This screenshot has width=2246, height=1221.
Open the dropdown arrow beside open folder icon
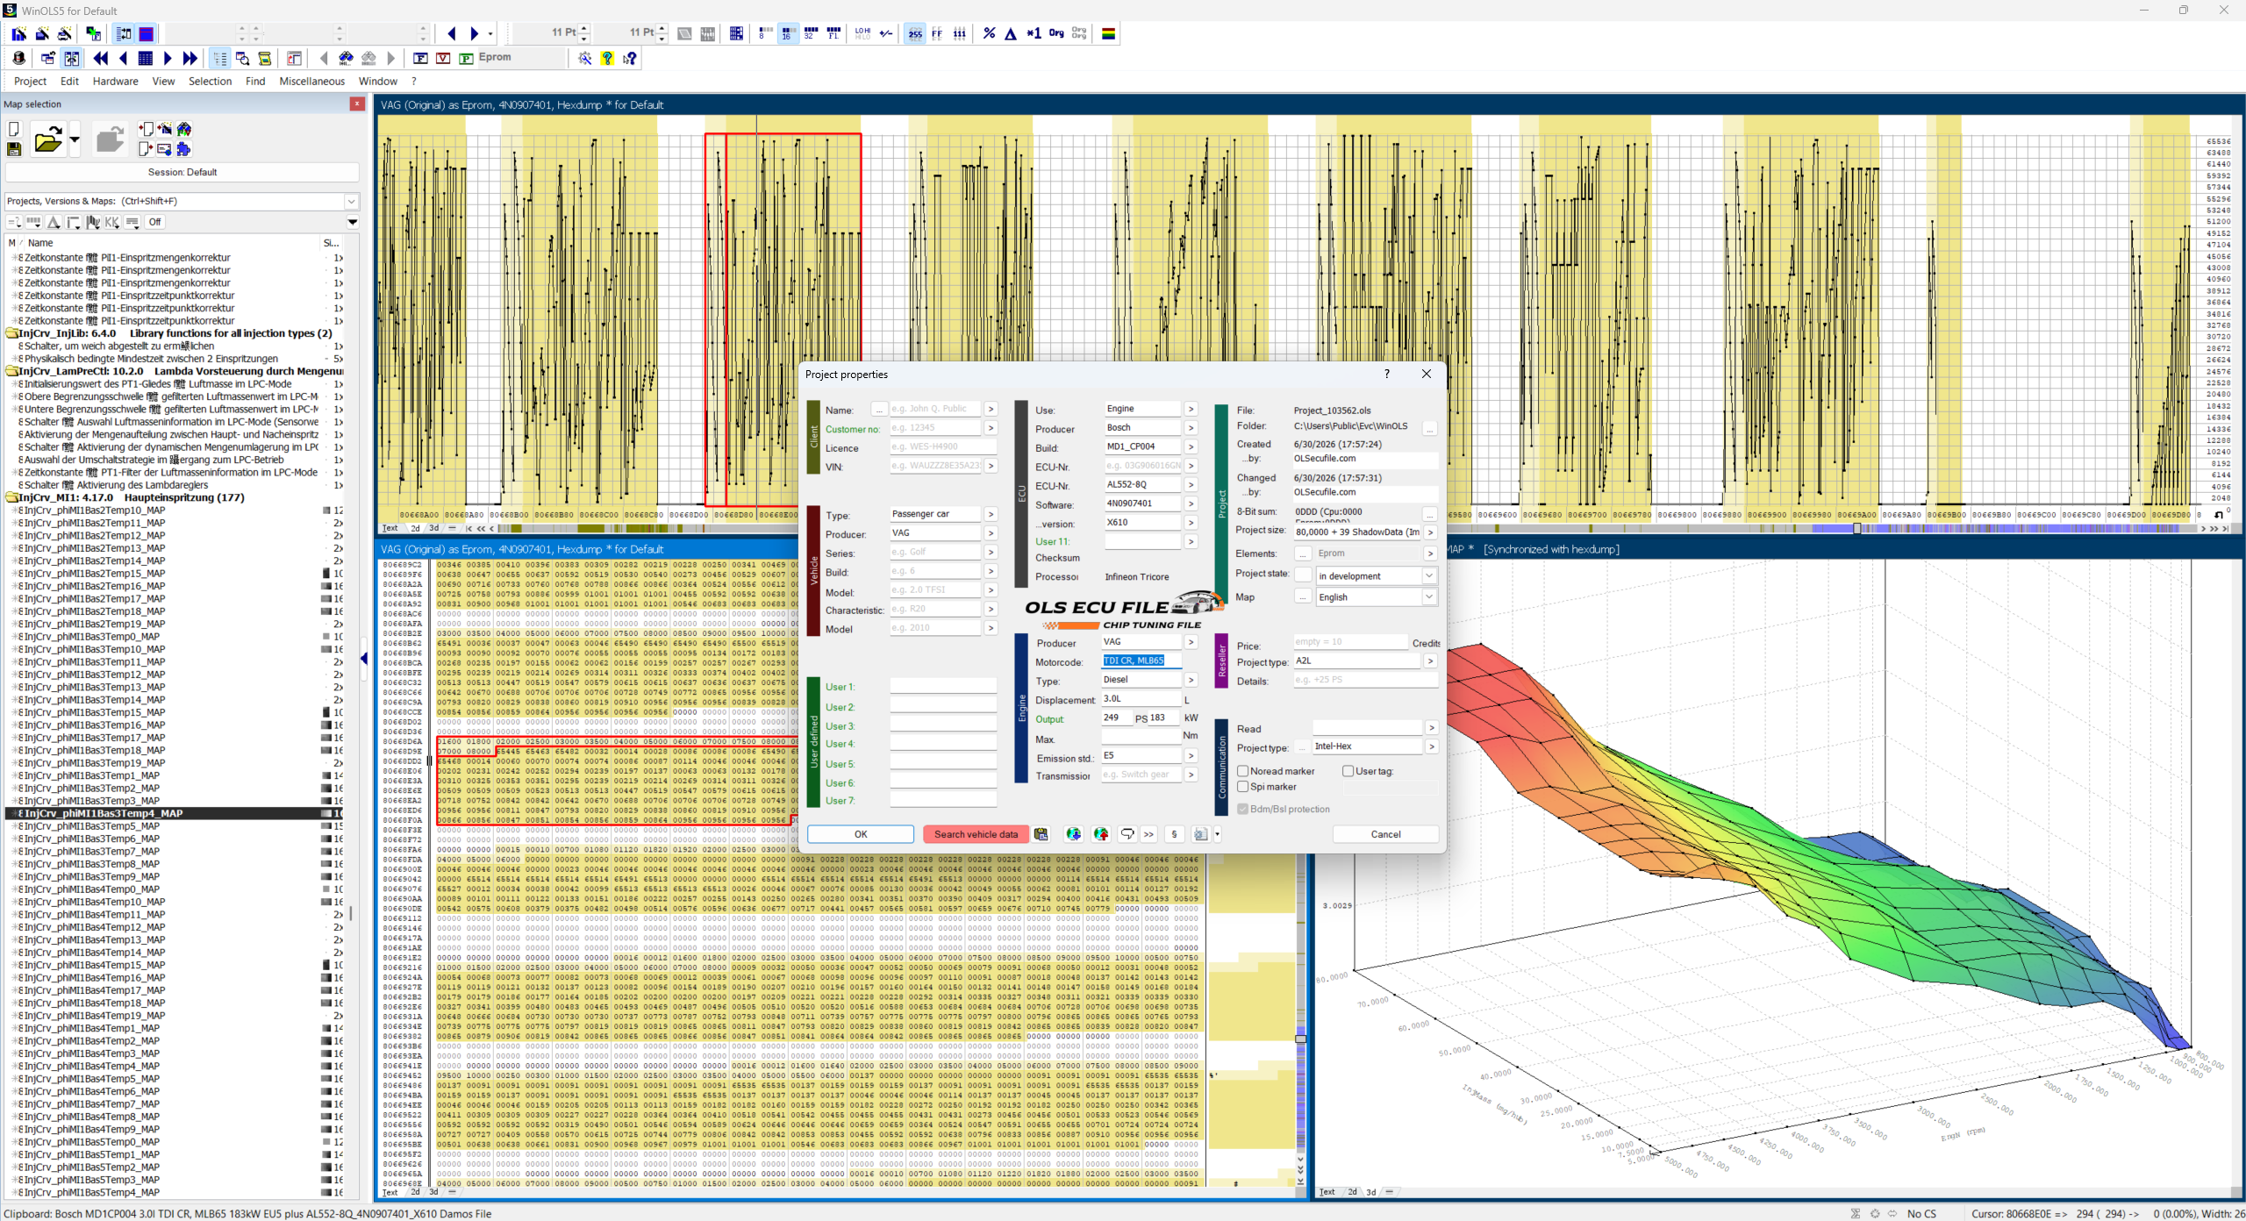click(75, 139)
